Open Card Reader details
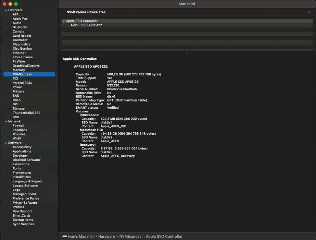This screenshot has height=240, width=316. pyautogui.click(x=22, y=36)
